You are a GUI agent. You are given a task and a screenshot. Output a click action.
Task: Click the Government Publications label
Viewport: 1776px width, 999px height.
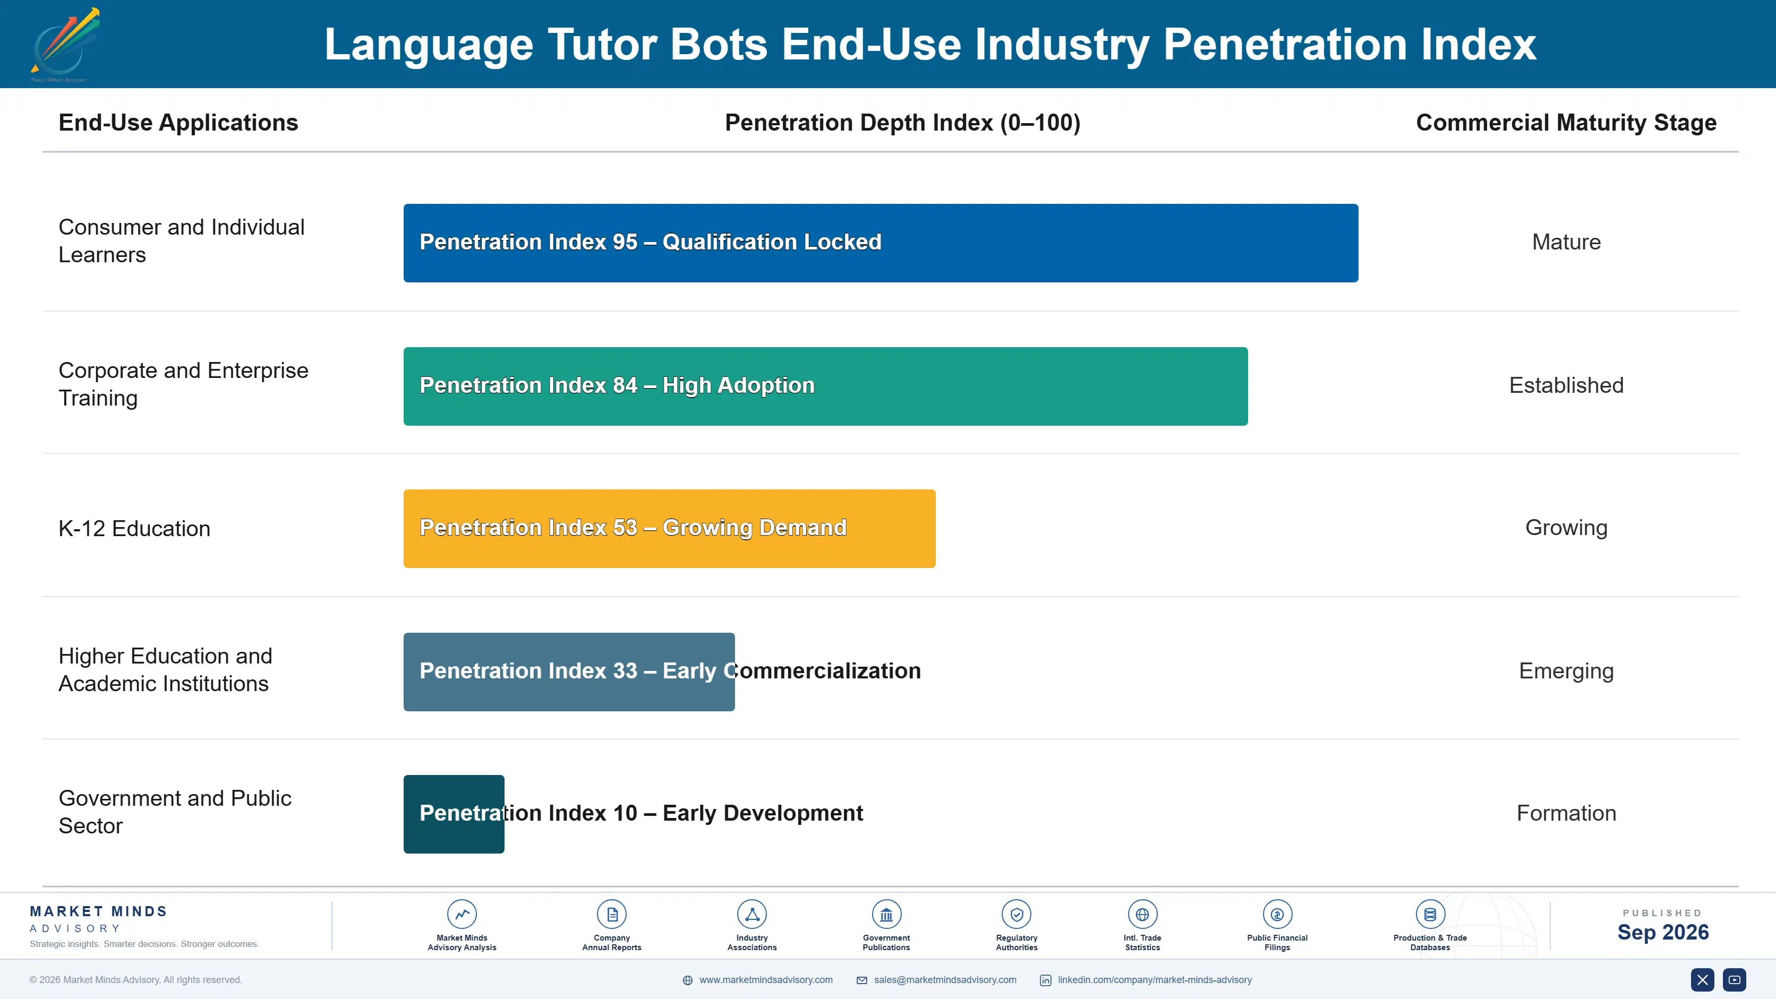coord(886,943)
